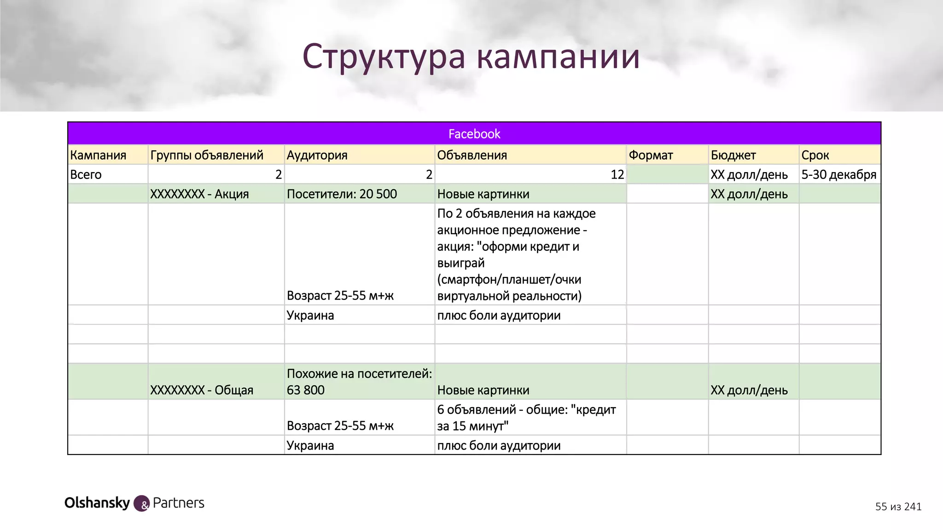943x530 pixels.
Task: Click 'Похожие на посетителей: 63 800' cell
Action: [x=360, y=381]
